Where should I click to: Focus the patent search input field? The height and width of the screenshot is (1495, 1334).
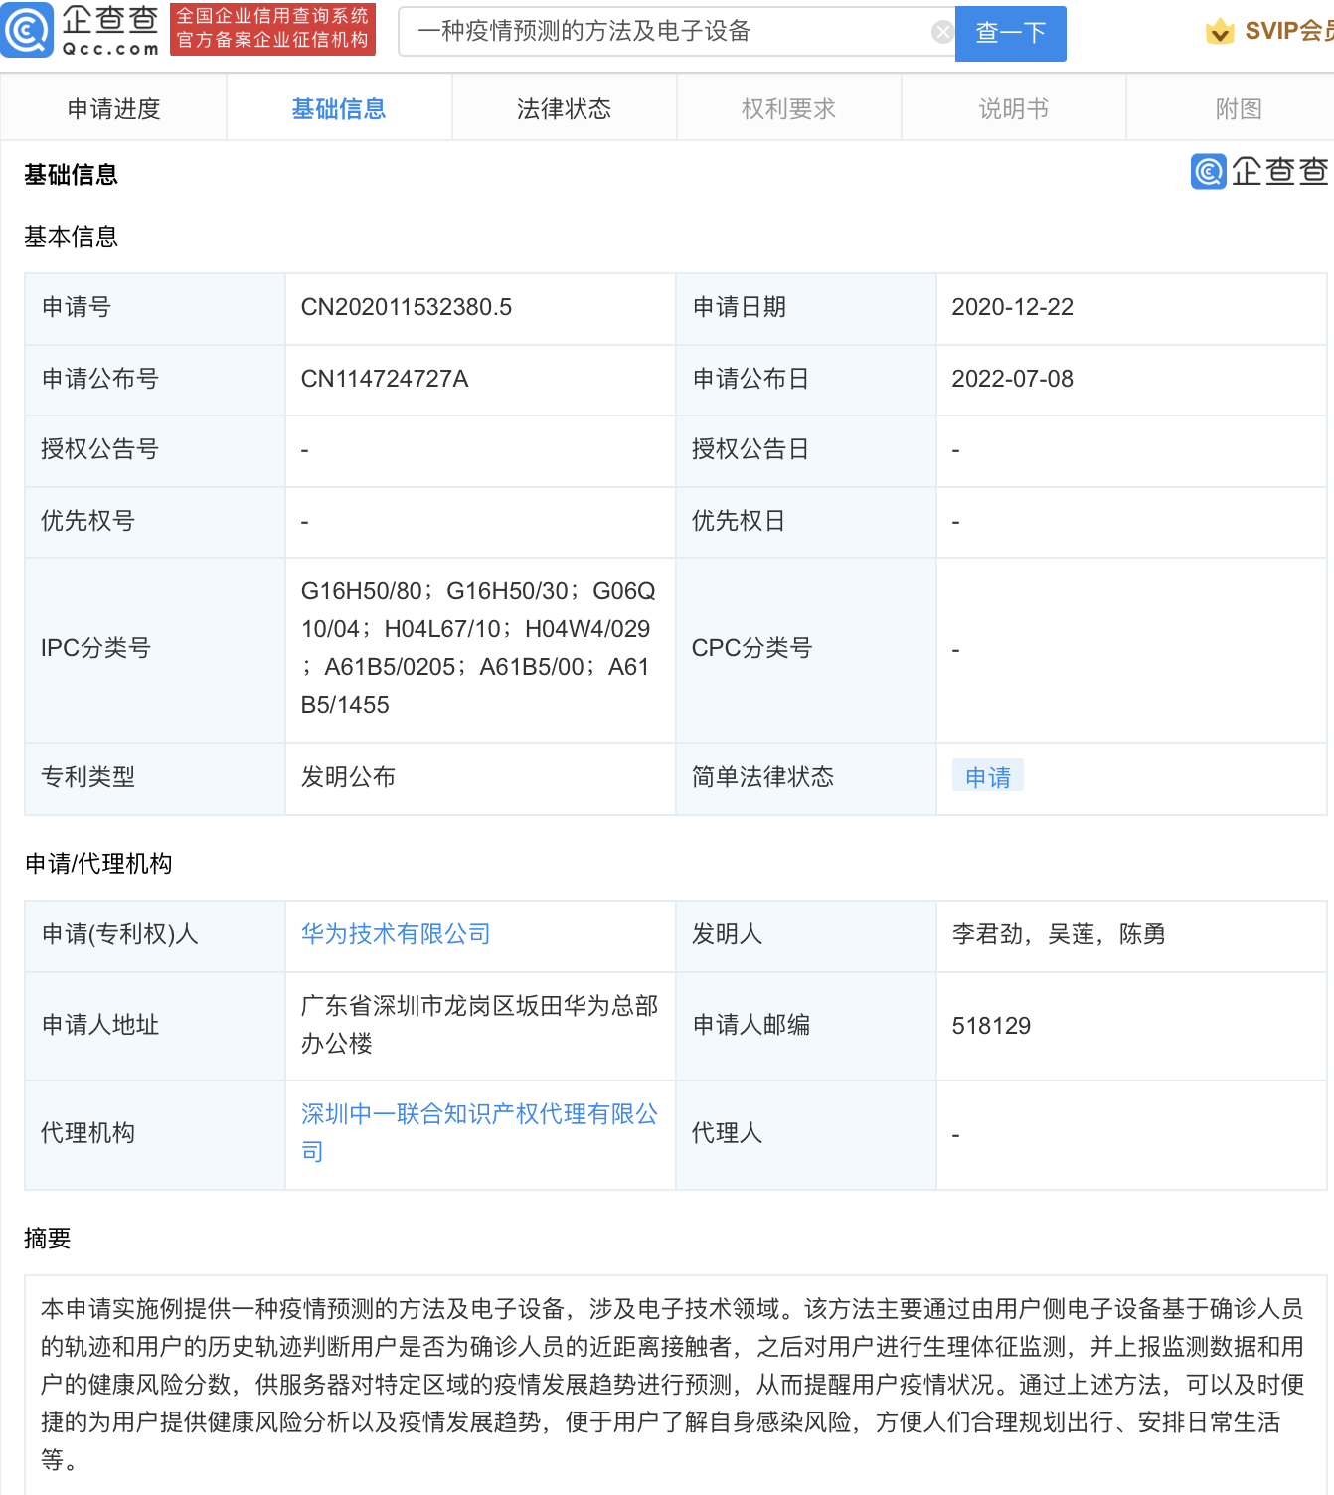click(x=677, y=32)
